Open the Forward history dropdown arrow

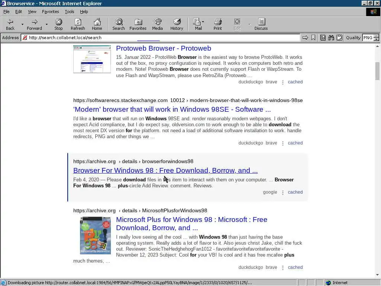(x=47, y=24)
